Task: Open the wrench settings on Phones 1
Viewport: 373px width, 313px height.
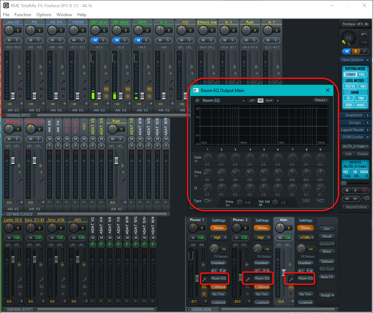Action: [x=204, y=279]
